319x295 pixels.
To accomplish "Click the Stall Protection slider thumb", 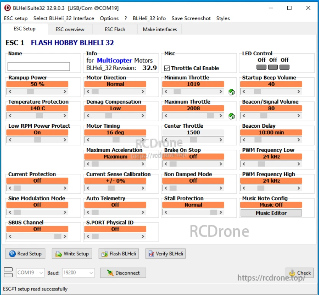I will coord(214,212).
